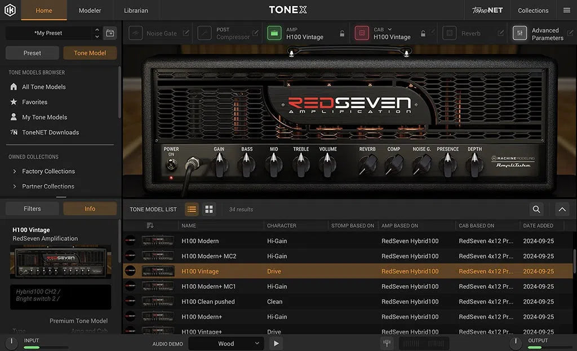Viewport: 577px width, 351px height.
Task: Open Advanced Parameters
Action: click(x=519, y=33)
